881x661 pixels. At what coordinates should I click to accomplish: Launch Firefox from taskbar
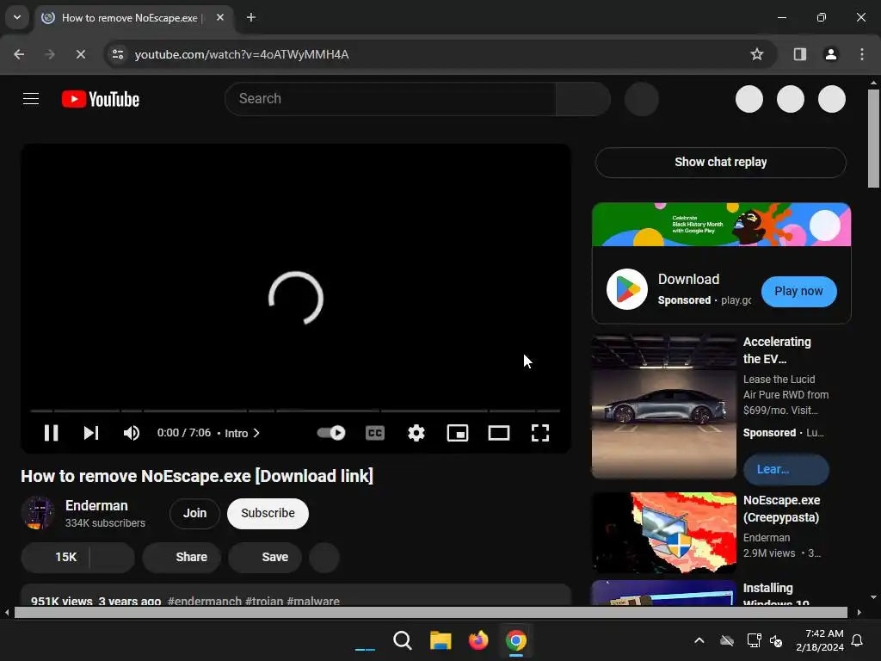click(x=478, y=640)
